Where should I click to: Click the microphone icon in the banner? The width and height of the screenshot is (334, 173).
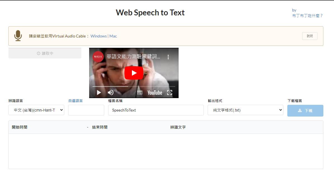pos(18,36)
